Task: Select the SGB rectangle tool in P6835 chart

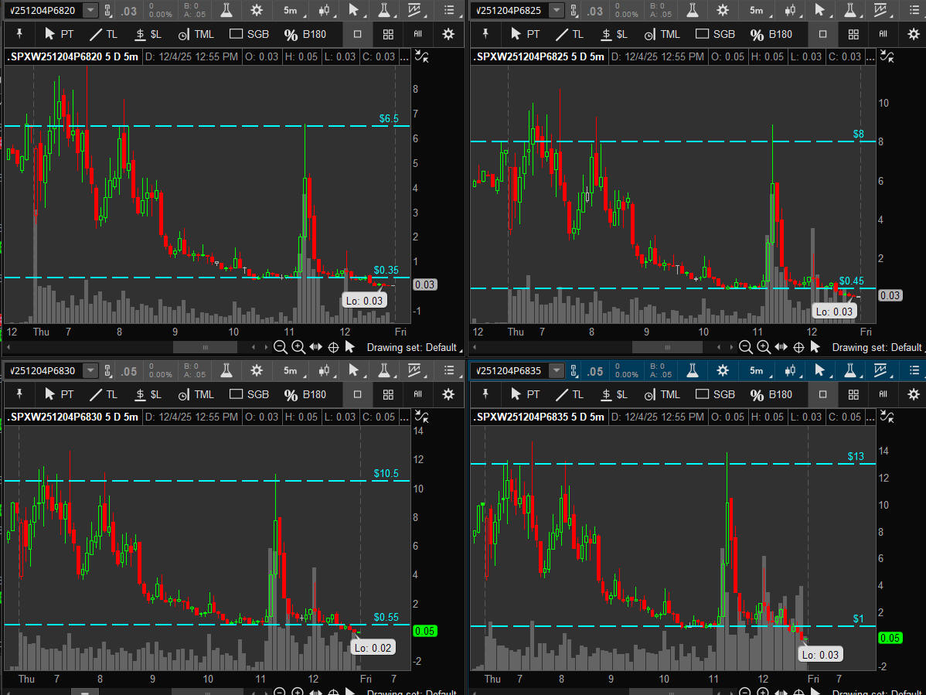Action: coord(715,394)
